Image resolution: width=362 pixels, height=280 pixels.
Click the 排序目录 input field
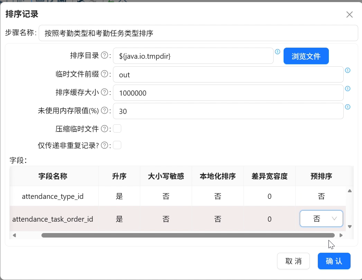[193, 56]
